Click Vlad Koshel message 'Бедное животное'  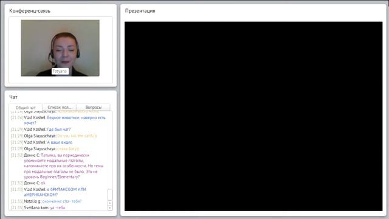click(65, 120)
